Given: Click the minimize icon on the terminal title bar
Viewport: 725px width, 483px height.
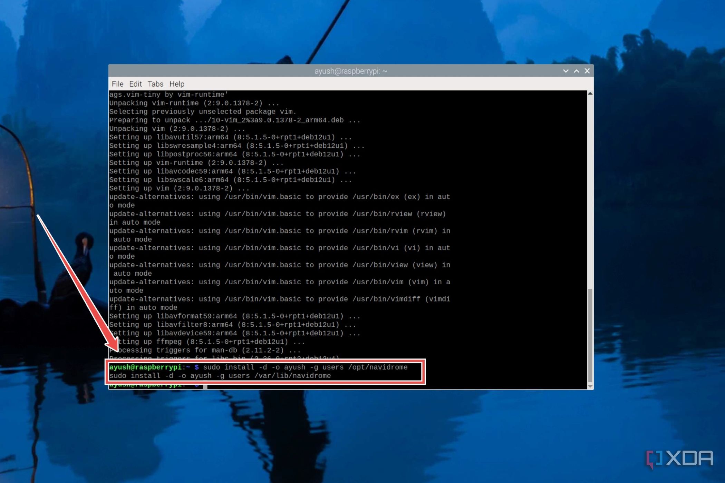Looking at the screenshot, I should click(x=565, y=71).
